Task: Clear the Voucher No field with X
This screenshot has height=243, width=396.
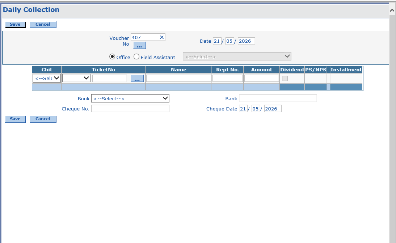Action: [162, 37]
